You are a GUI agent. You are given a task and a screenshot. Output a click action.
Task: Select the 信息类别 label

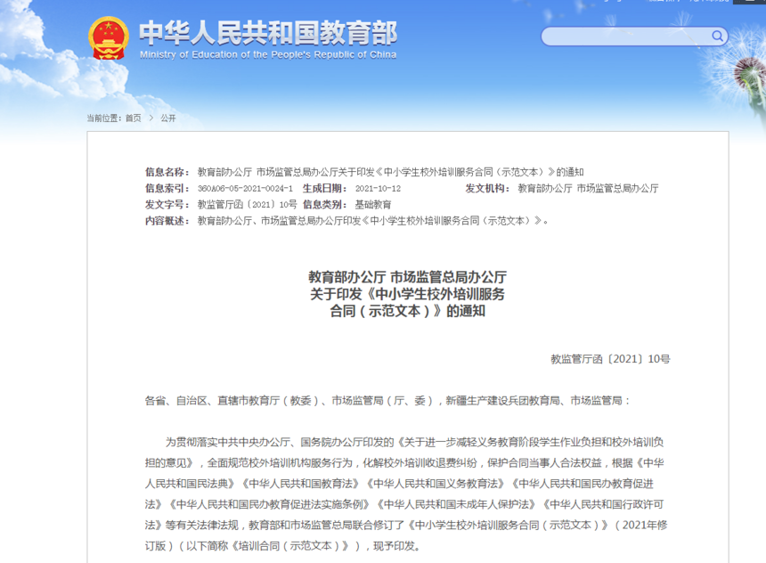point(325,205)
